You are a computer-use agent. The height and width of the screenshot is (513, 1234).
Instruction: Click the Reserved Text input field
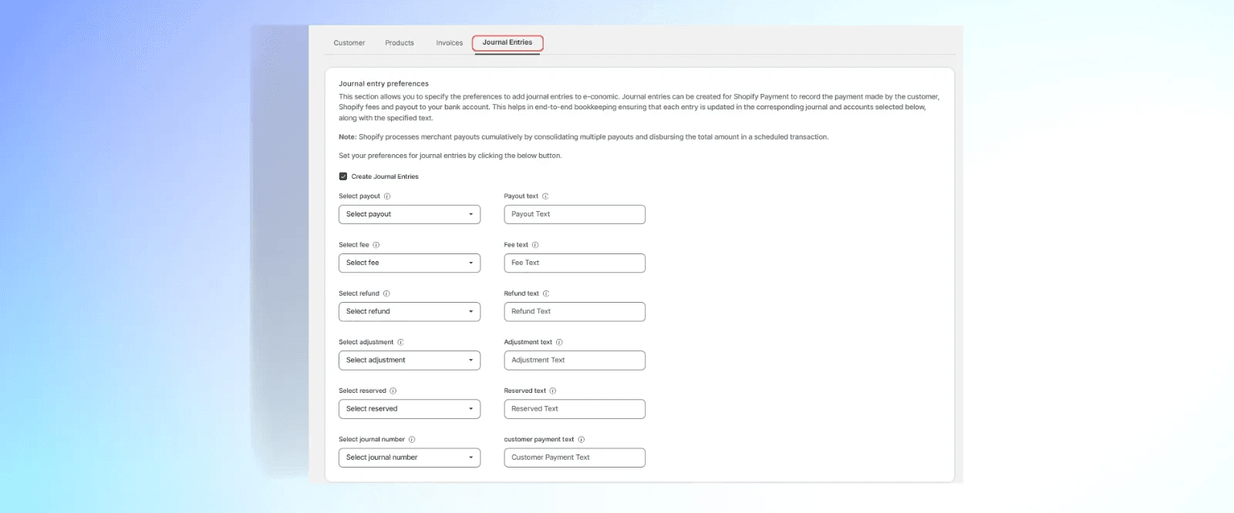[x=575, y=409]
